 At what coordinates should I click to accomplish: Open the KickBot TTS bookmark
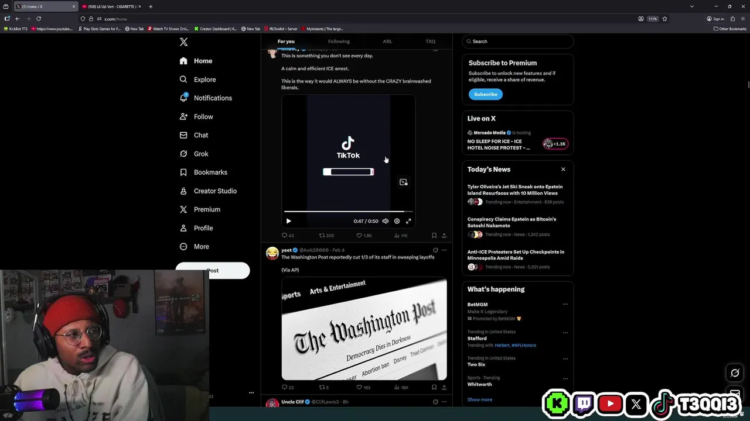tap(16, 29)
